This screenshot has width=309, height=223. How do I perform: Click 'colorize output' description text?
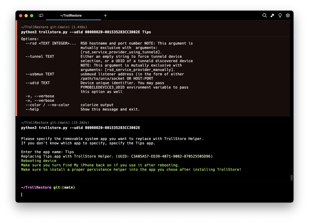[97, 105]
